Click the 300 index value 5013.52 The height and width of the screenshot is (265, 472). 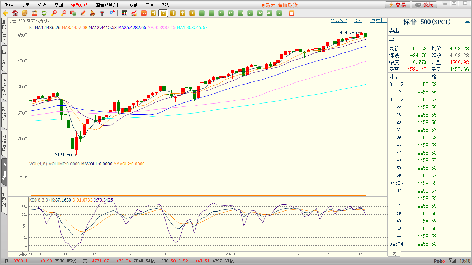[179, 261]
